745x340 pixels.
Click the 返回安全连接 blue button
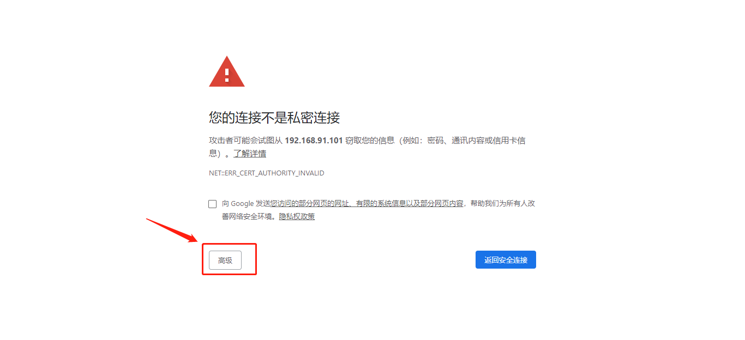506,260
